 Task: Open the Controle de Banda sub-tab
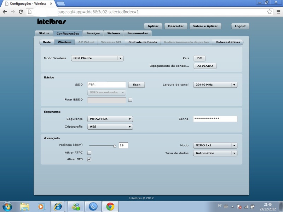[x=143, y=42]
